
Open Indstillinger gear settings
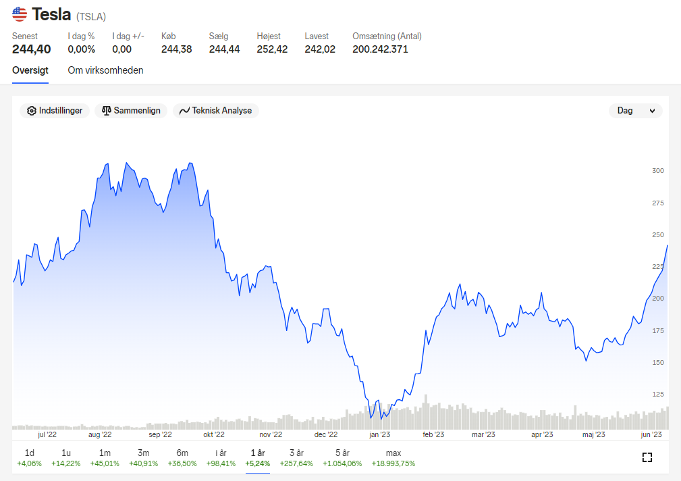[55, 111]
